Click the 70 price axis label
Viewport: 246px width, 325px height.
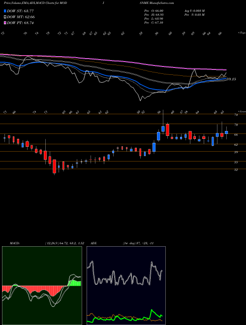click(x=236, y=125)
